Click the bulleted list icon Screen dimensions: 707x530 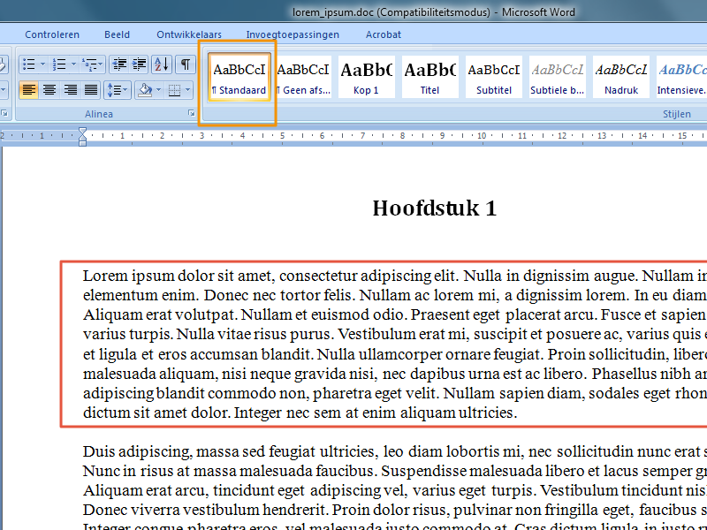28,64
